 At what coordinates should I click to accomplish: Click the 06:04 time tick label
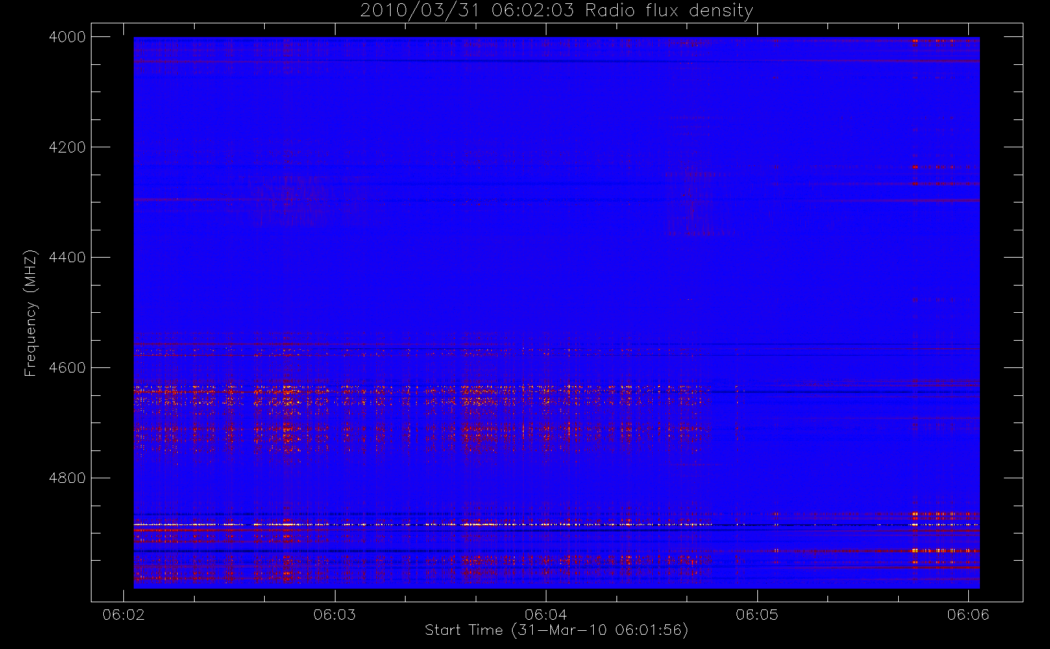pyautogui.click(x=546, y=615)
